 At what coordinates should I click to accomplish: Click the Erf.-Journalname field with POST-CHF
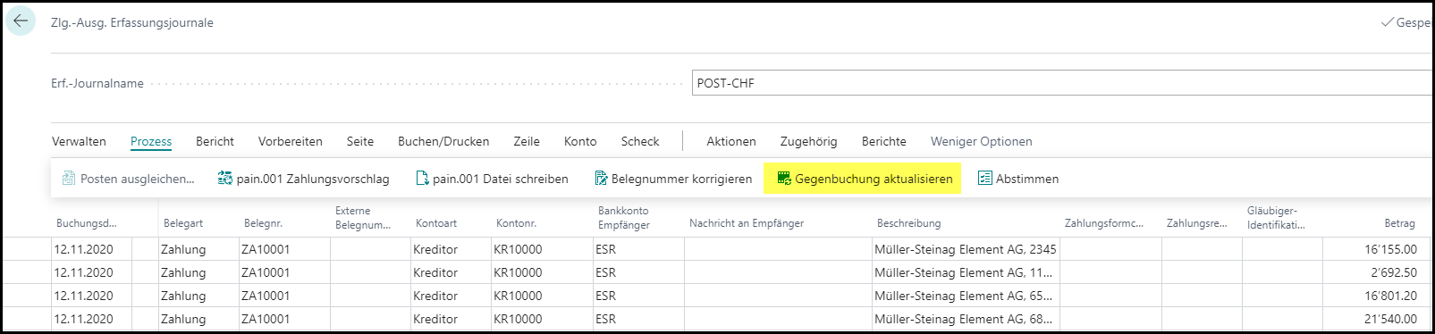(1063, 83)
